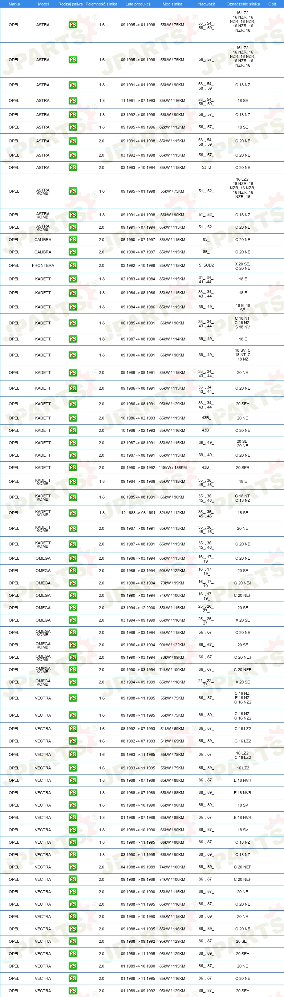Viewport: 284px width, 997px height.
Task: Select the 18 E, 18 SE engine cell
Action: (243, 308)
